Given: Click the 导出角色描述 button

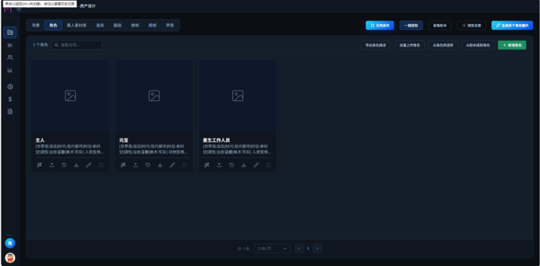Looking at the screenshot, I should point(376,45).
